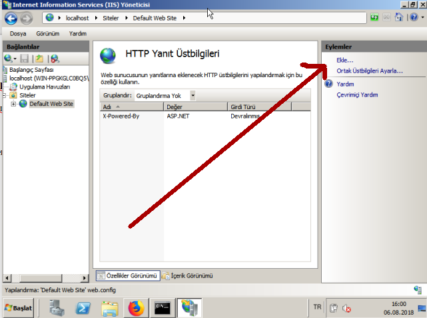Click the delete connection icon in Bağlantılar toolbar
427x318 pixels.
(55, 59)
